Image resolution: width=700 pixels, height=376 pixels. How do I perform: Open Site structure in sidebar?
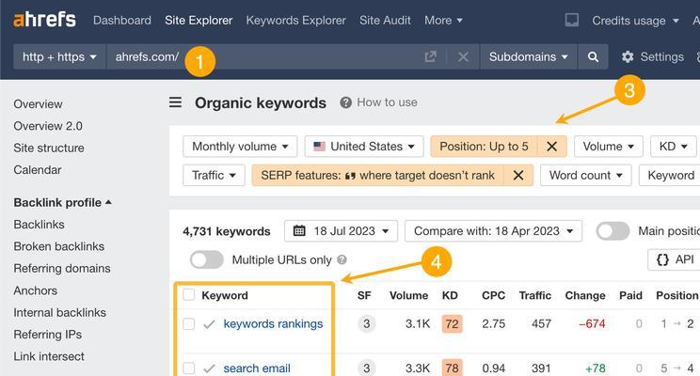(49, 148)
